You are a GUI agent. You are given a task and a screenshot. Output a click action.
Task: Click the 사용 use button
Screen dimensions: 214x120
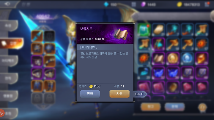[x=119, y=94]
